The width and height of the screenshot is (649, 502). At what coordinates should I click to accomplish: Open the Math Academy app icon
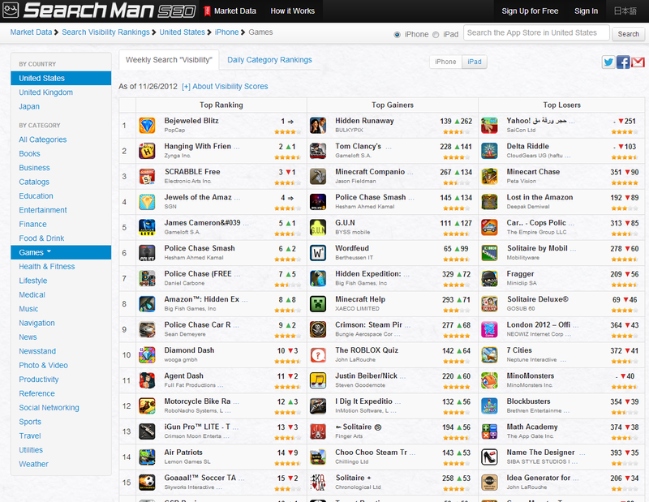tap(489, 431)
